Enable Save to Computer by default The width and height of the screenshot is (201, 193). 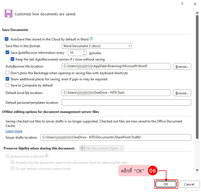8,85
